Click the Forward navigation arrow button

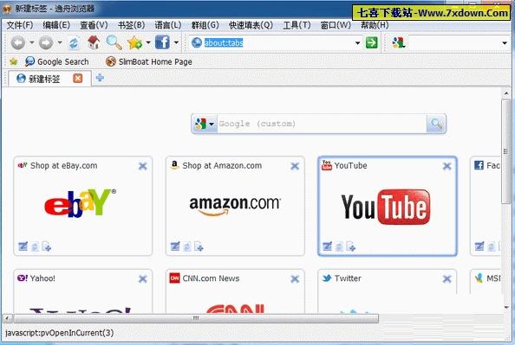46,42
